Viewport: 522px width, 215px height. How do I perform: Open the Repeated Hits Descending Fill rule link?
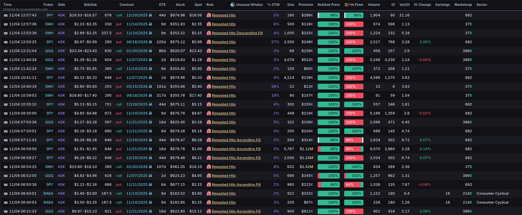point(237,33)
